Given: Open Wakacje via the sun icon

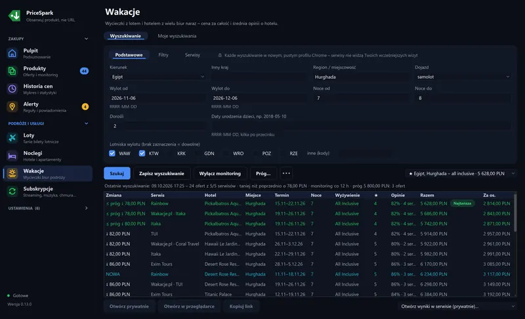Looking at the screenshot, I should pos(12,173).
